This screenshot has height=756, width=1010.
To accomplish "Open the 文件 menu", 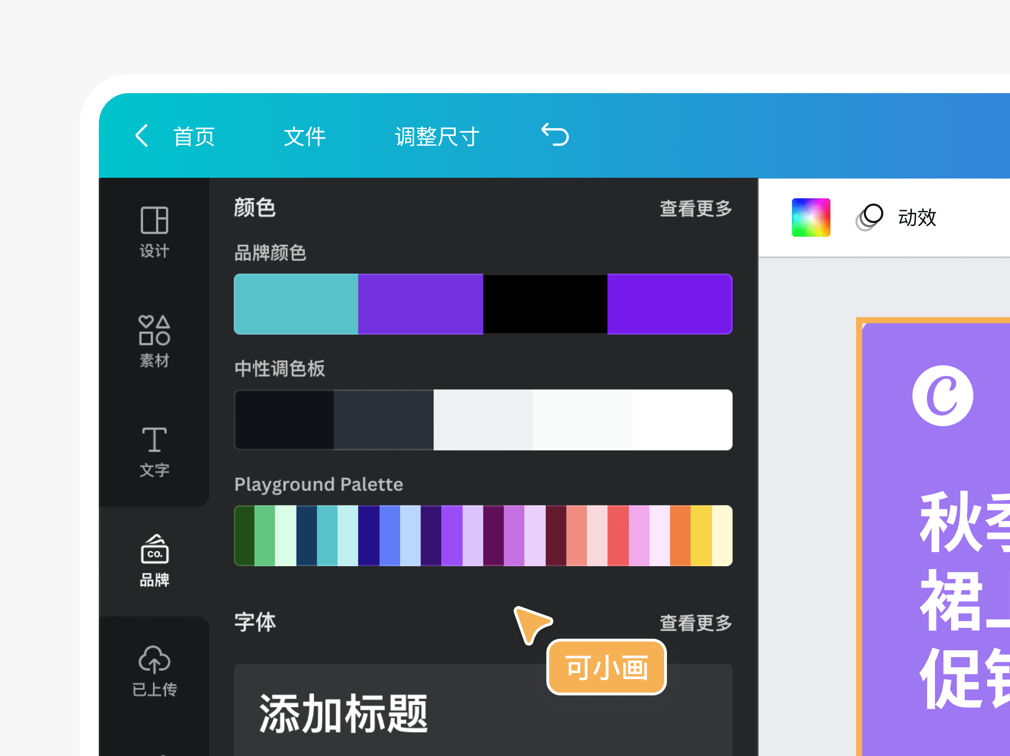I will click(305, 137).
